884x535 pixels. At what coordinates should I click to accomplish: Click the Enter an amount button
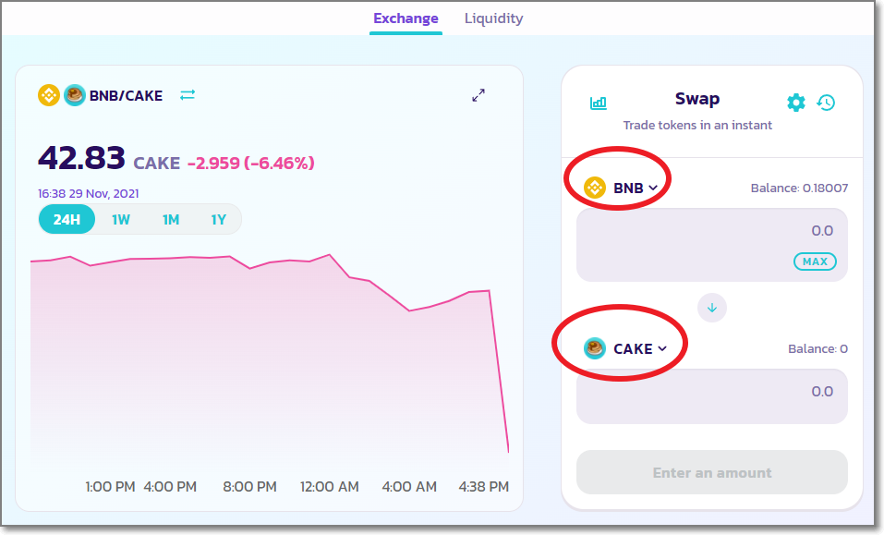[712, 472]
